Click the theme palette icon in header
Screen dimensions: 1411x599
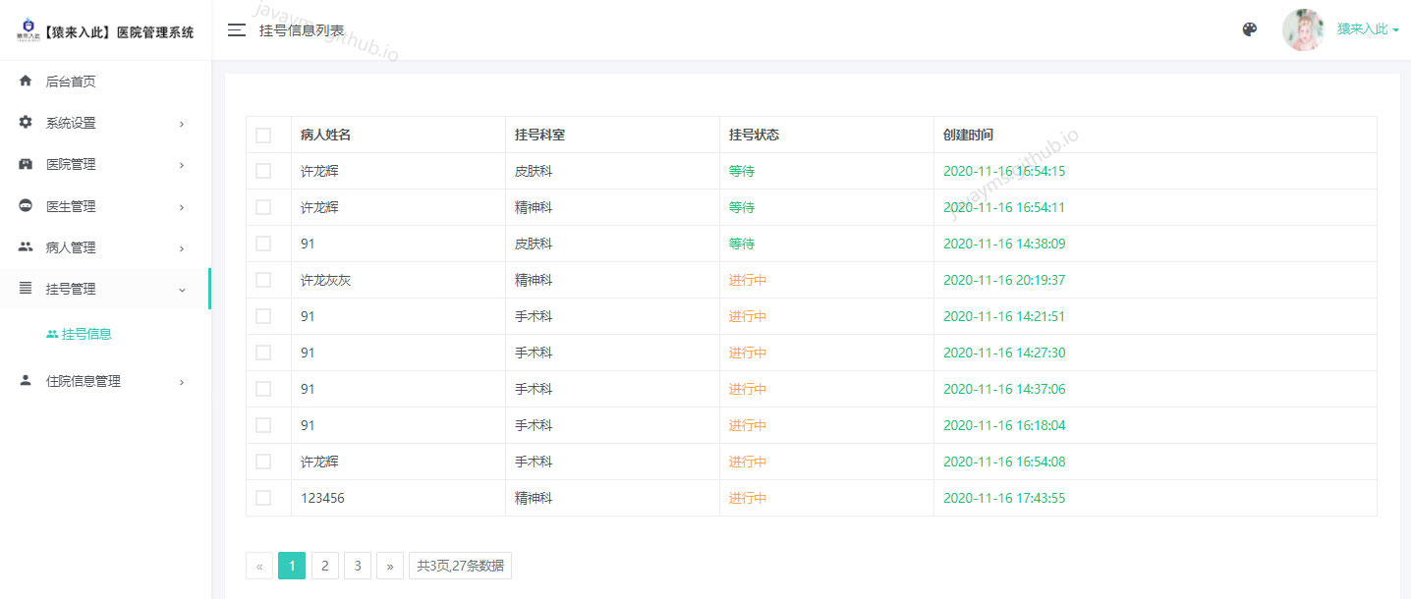[x=1249, y=29]
